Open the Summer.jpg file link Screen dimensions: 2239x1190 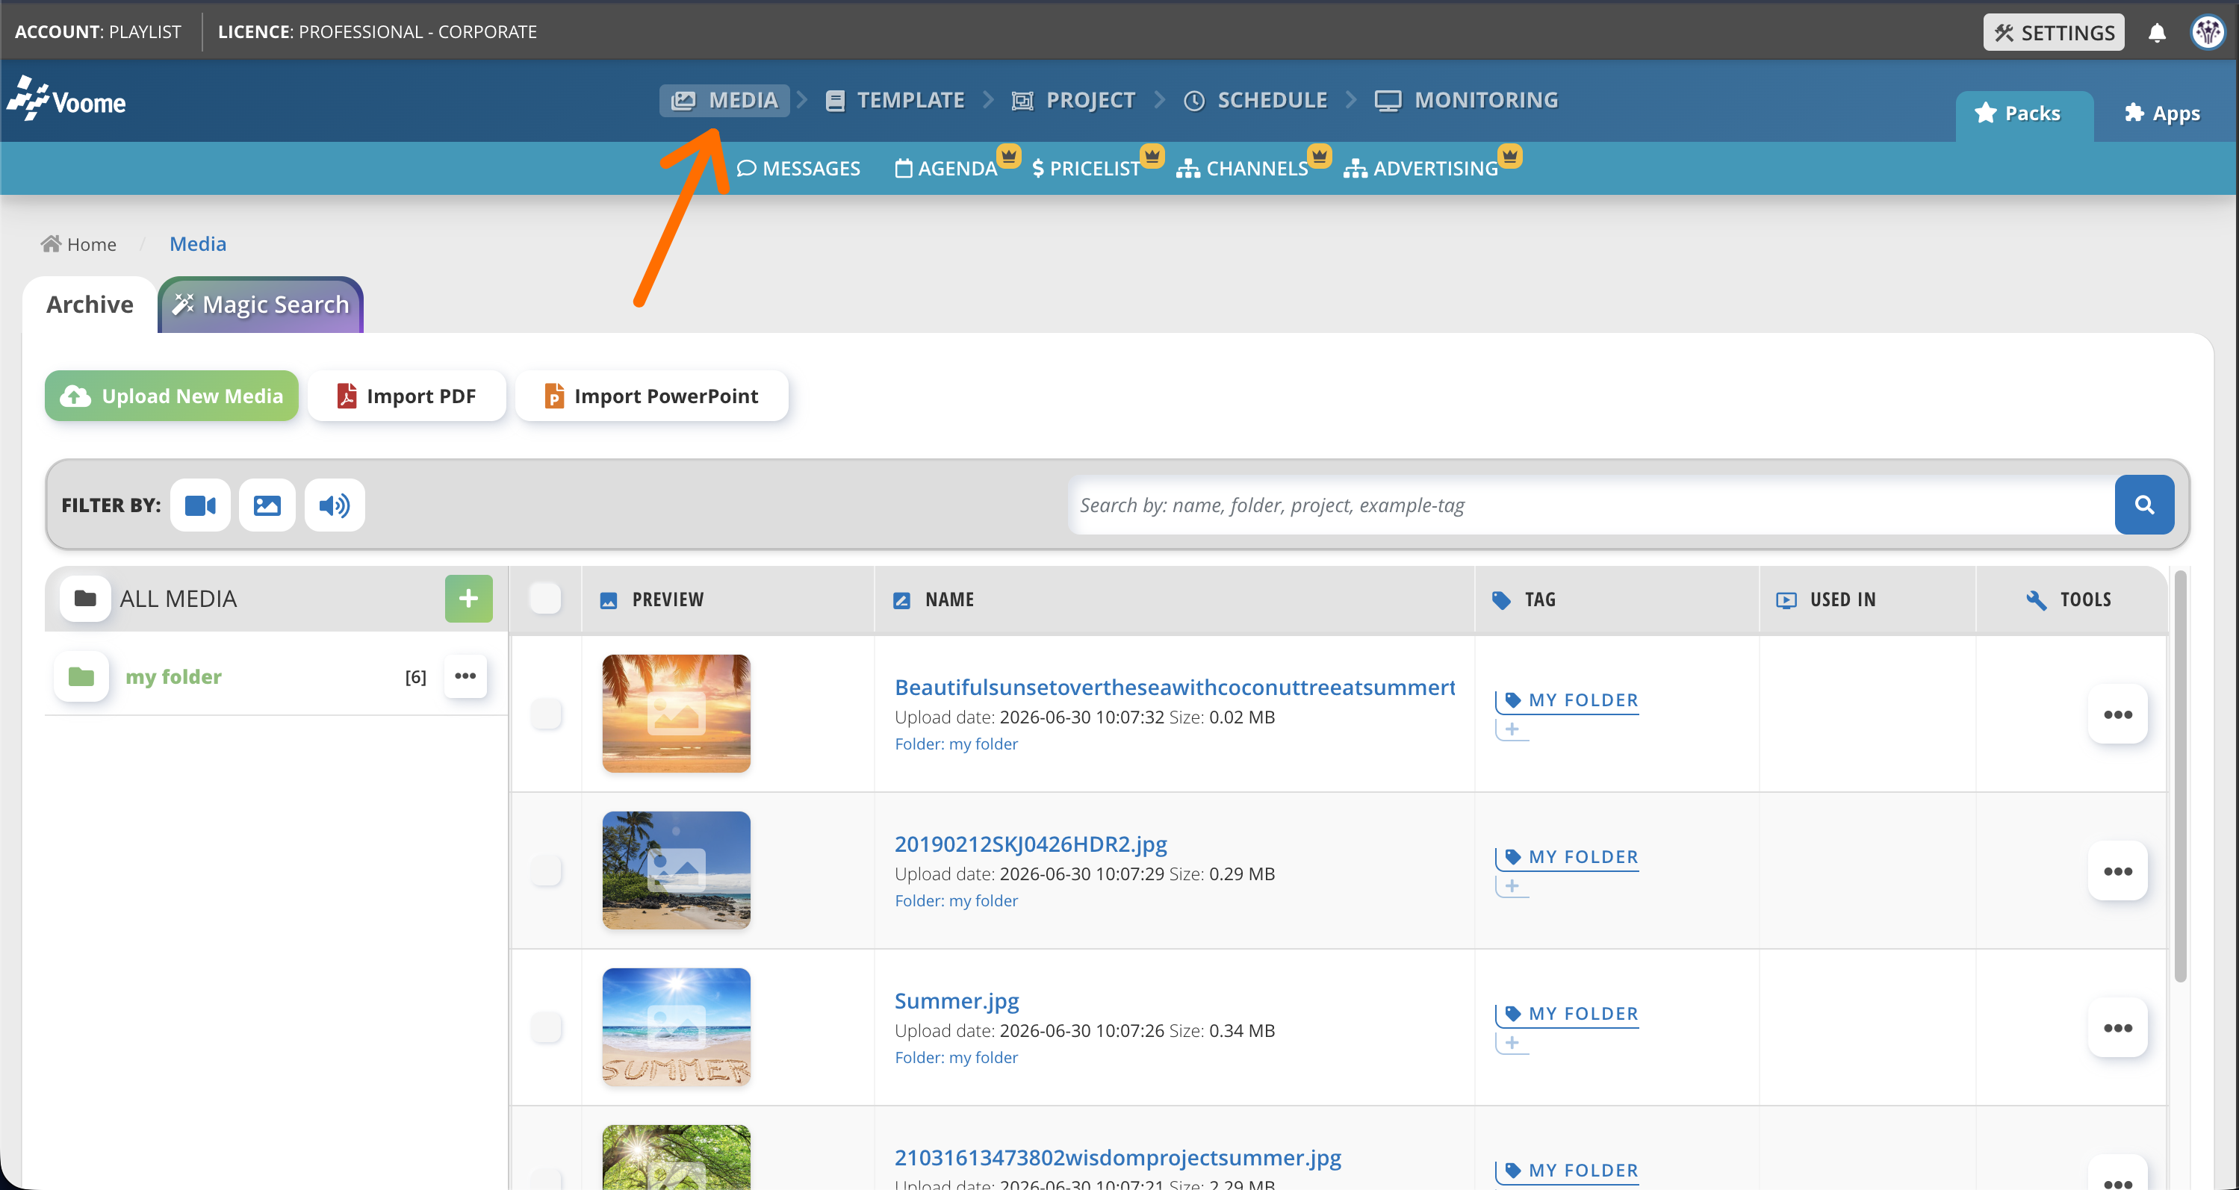coord(956,1000)
